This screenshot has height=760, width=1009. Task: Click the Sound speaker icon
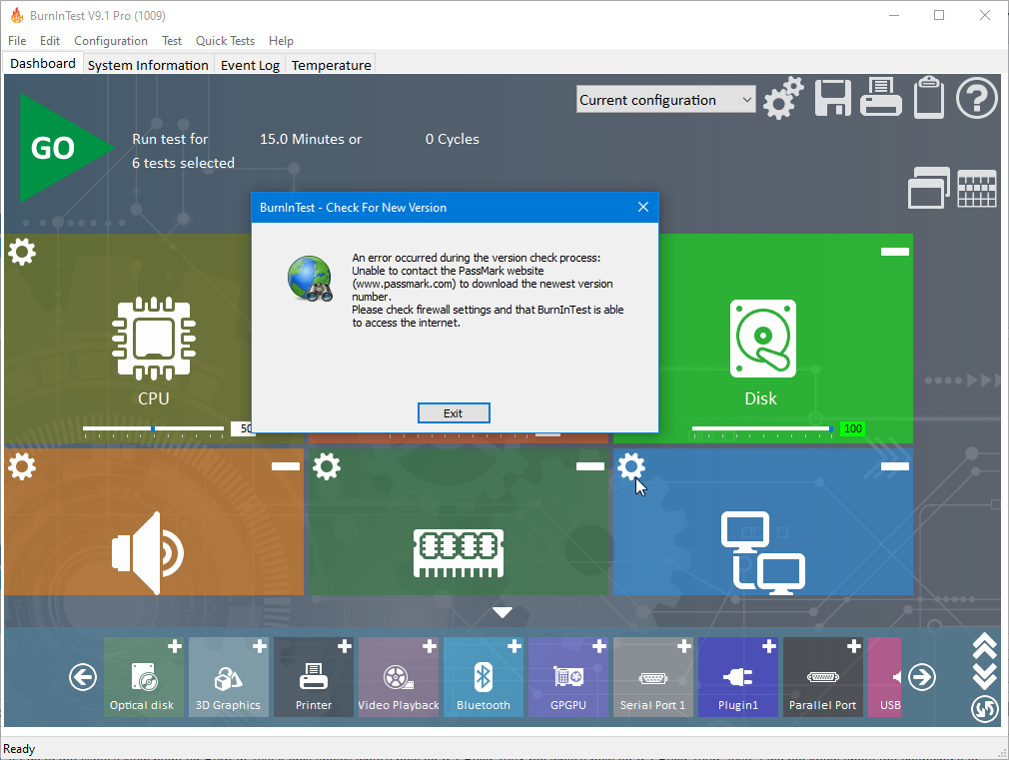pyautogui.click(x=148, y=553)
